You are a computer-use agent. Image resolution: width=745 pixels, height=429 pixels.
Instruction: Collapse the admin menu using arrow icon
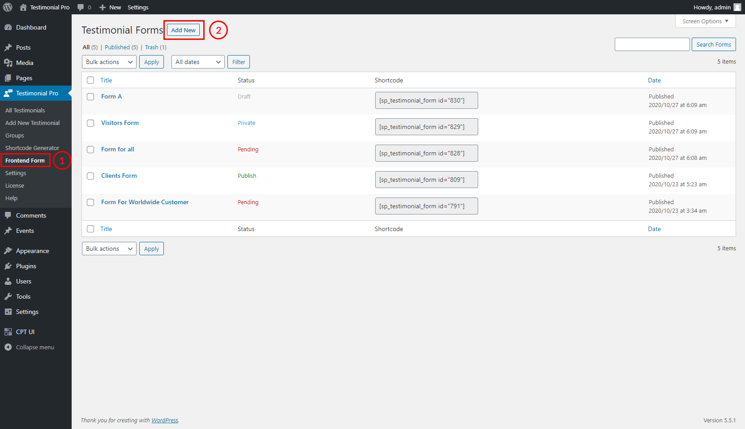click(x=8, y=347)
